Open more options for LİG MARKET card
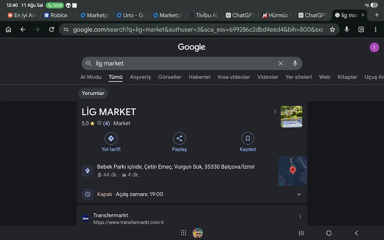 point(275,111)
